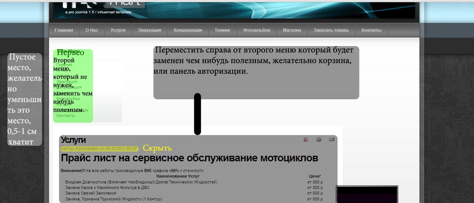The image size is (474, 203).
Task: Click the 'Автор: Administrator on 09.10.2011 06:07' line
Action: tap(99, 148)
